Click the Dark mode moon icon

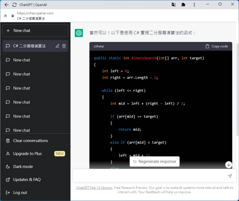[x=8, y=166]
